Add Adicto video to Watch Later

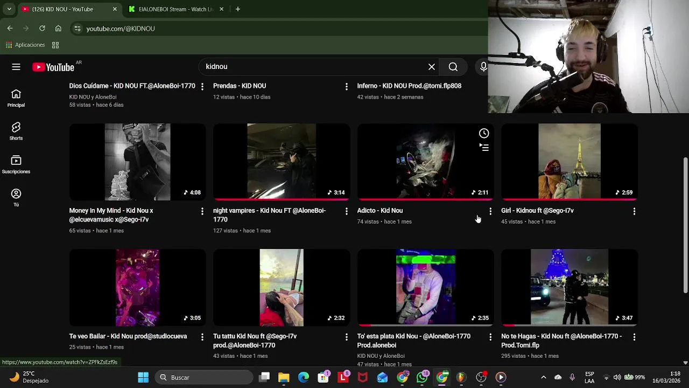pyautogui.click(x=484, y=134)
